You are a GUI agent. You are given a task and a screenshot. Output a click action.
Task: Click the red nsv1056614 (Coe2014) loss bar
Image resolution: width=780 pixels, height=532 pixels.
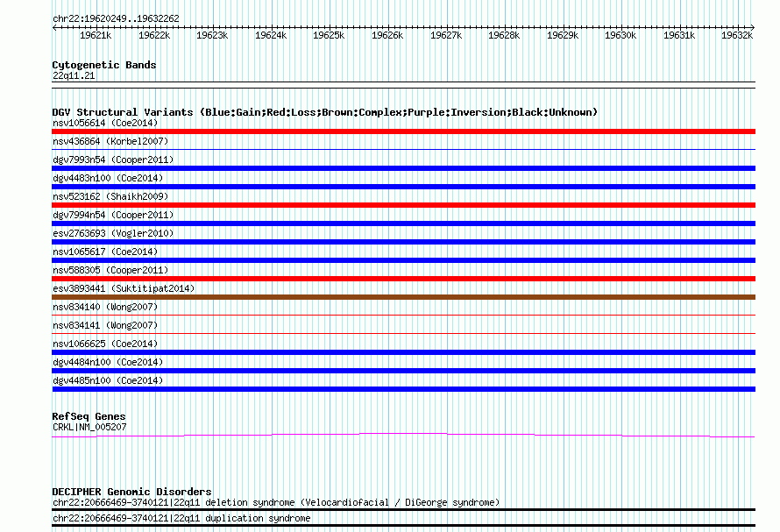(403, 131)
